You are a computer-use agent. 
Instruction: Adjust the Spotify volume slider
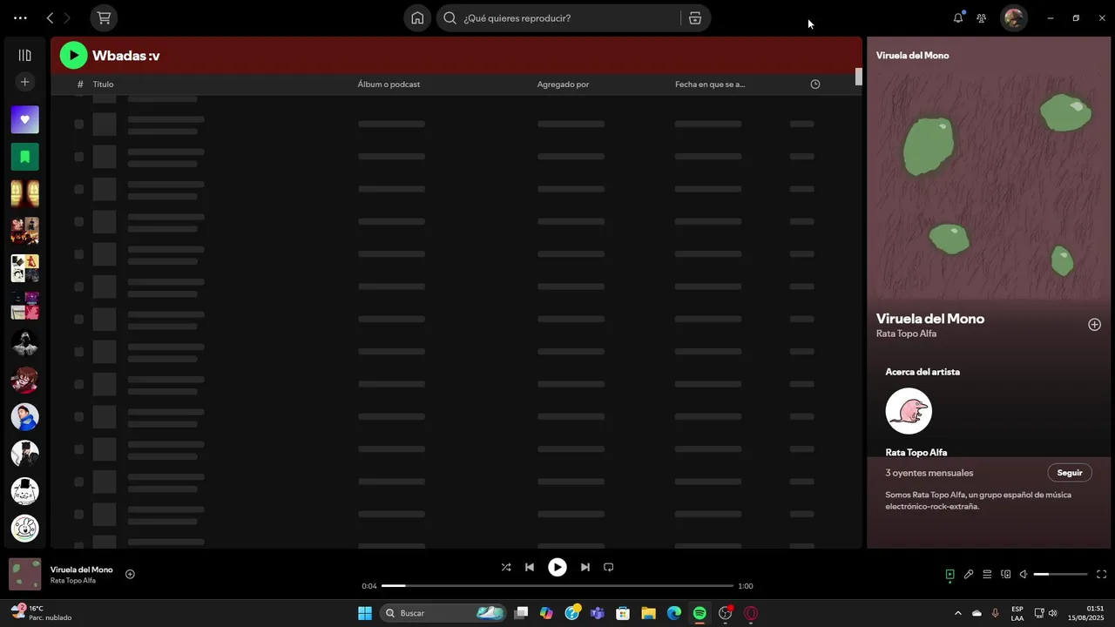click(1060, 574)
